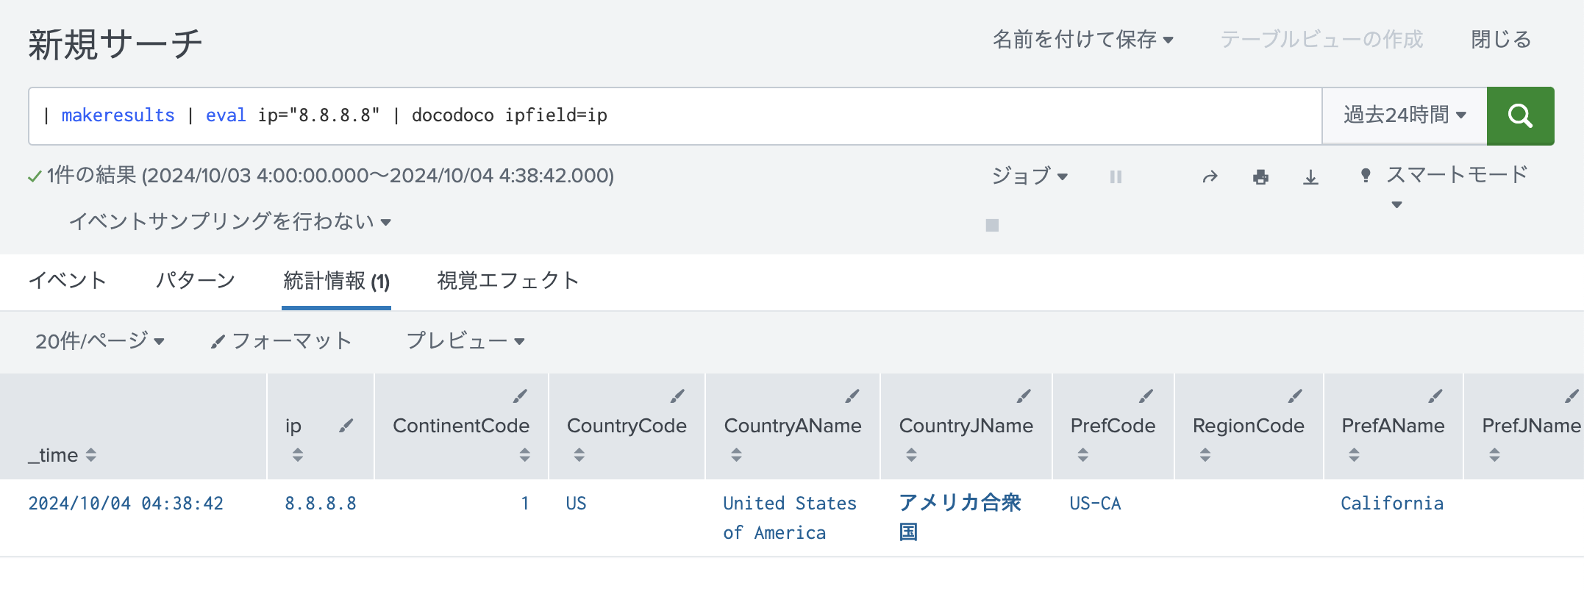Pause the search job

click(x=1116, y=176)
